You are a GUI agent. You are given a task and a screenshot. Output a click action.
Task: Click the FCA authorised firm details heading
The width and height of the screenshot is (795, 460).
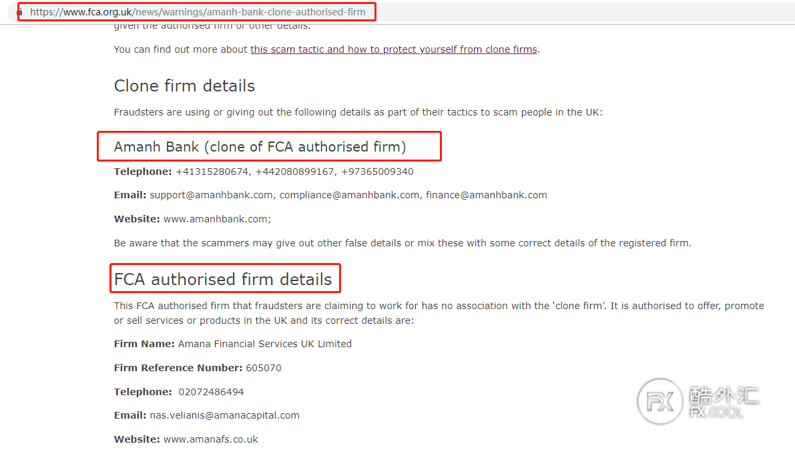pos(223,280)
